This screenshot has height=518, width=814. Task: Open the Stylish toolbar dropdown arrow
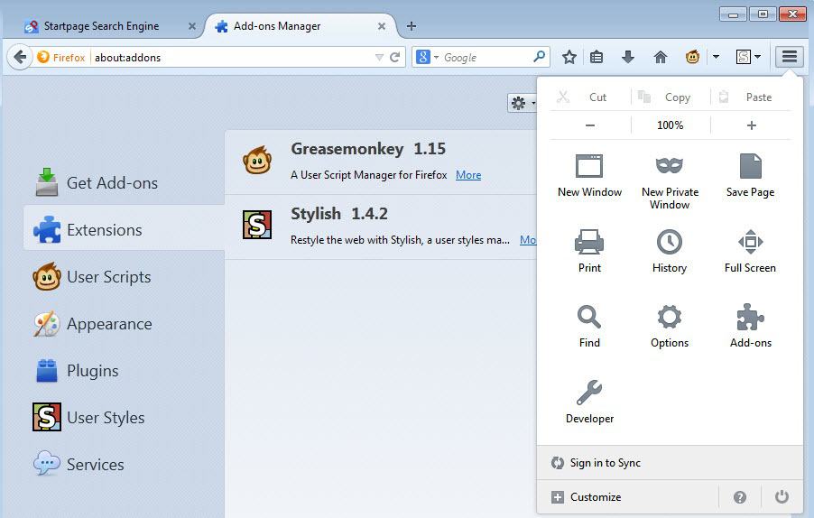click(758, 57)
